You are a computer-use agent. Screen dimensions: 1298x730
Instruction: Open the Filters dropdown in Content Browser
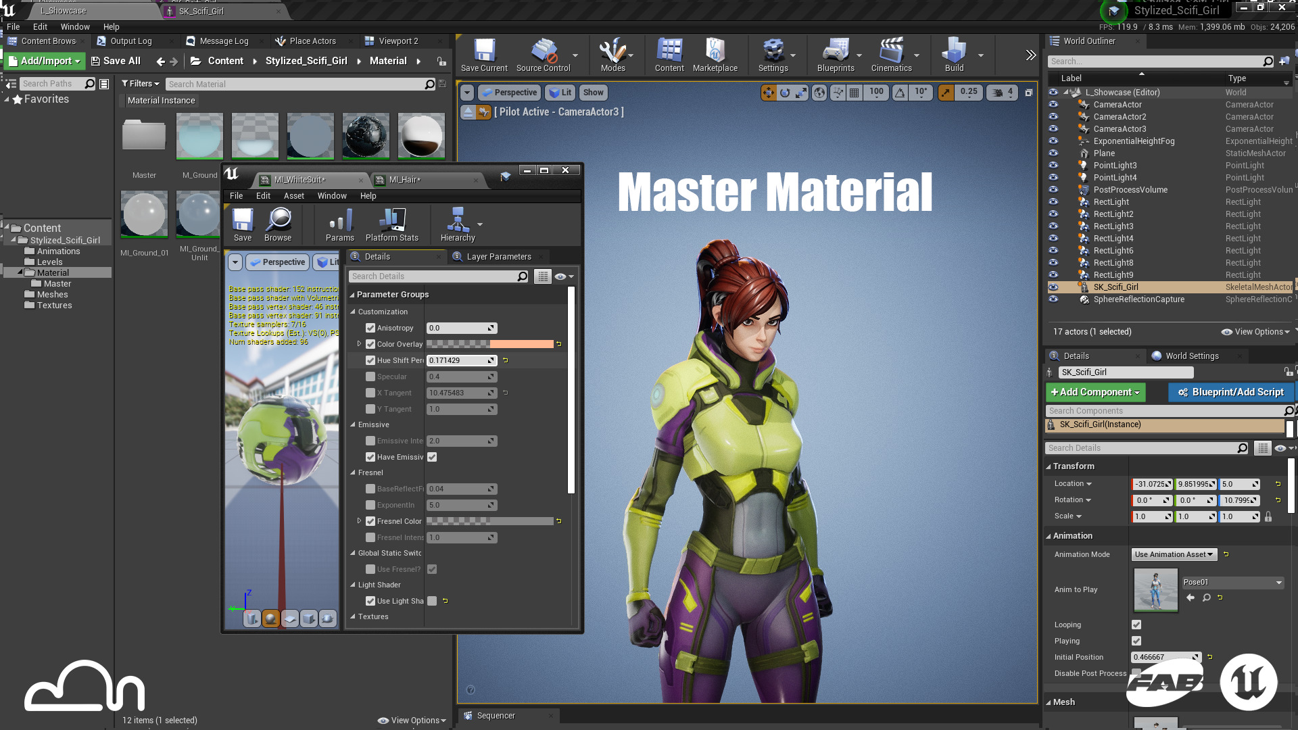[x=140, y=84]
